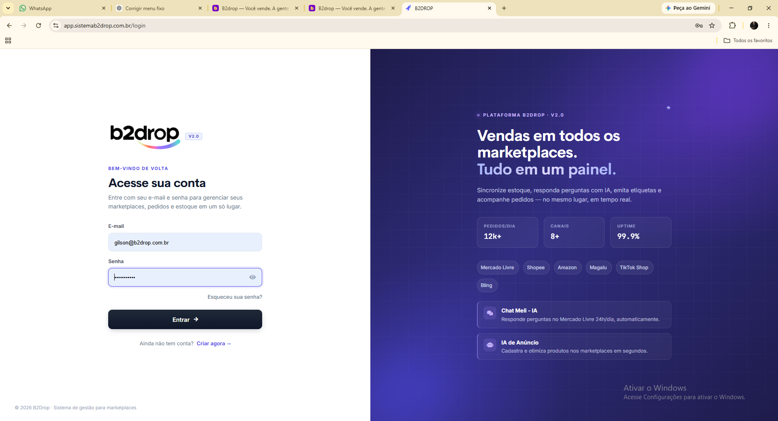Click the 2026 B2Drop footer text
Viewport: 778px width, 421px height.
(x=76, y=408)
